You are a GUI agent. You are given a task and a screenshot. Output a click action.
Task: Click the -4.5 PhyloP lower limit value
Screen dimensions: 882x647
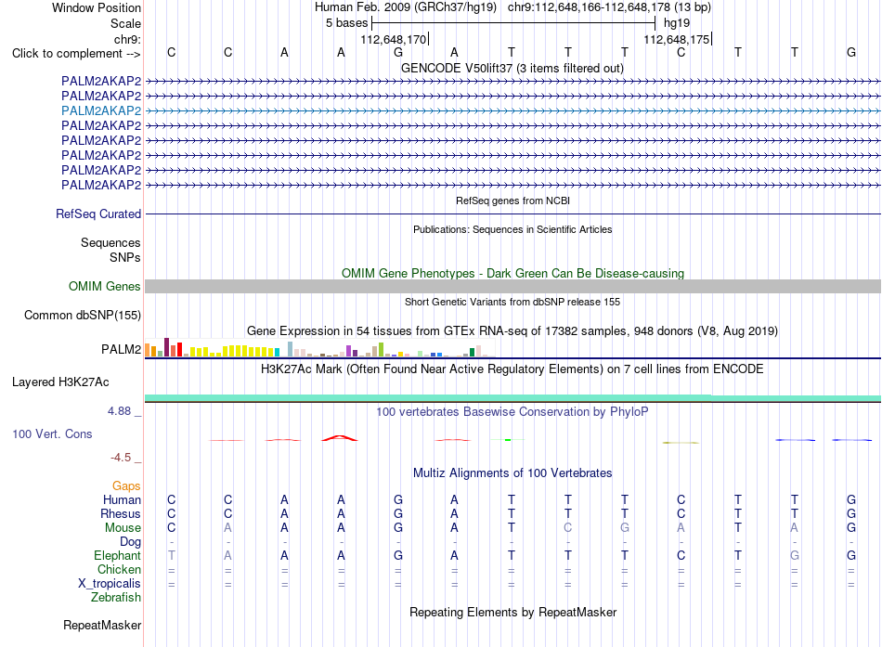121,458
